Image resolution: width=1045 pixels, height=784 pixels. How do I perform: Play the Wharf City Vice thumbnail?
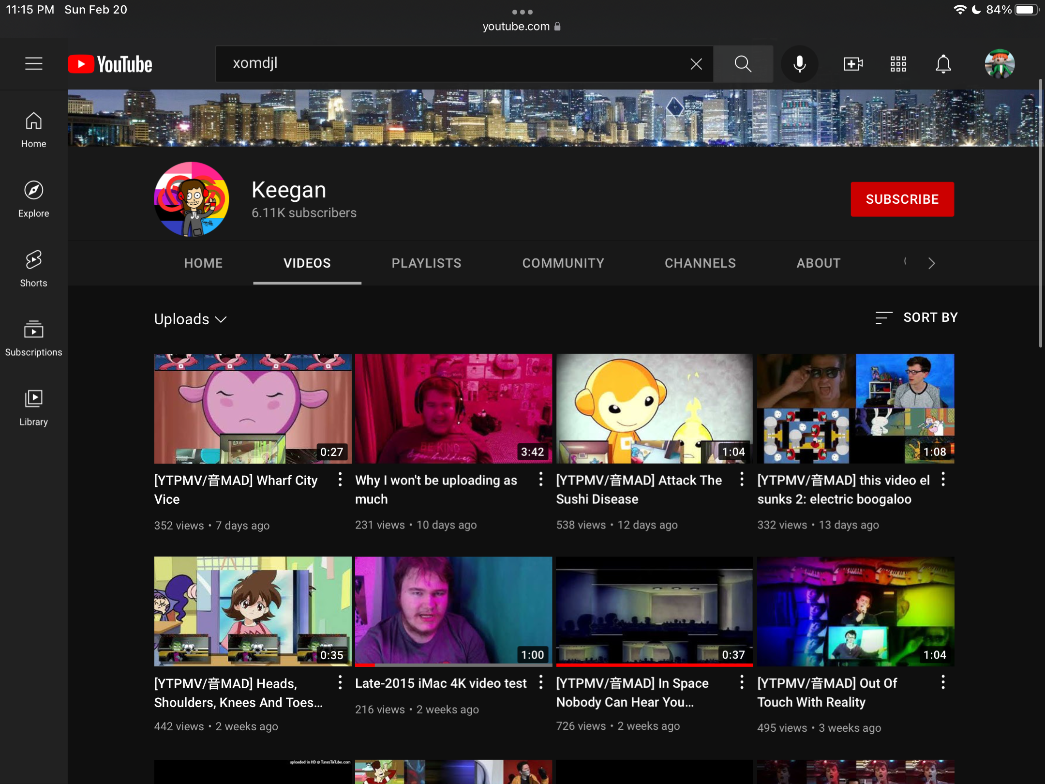[253, 408]
